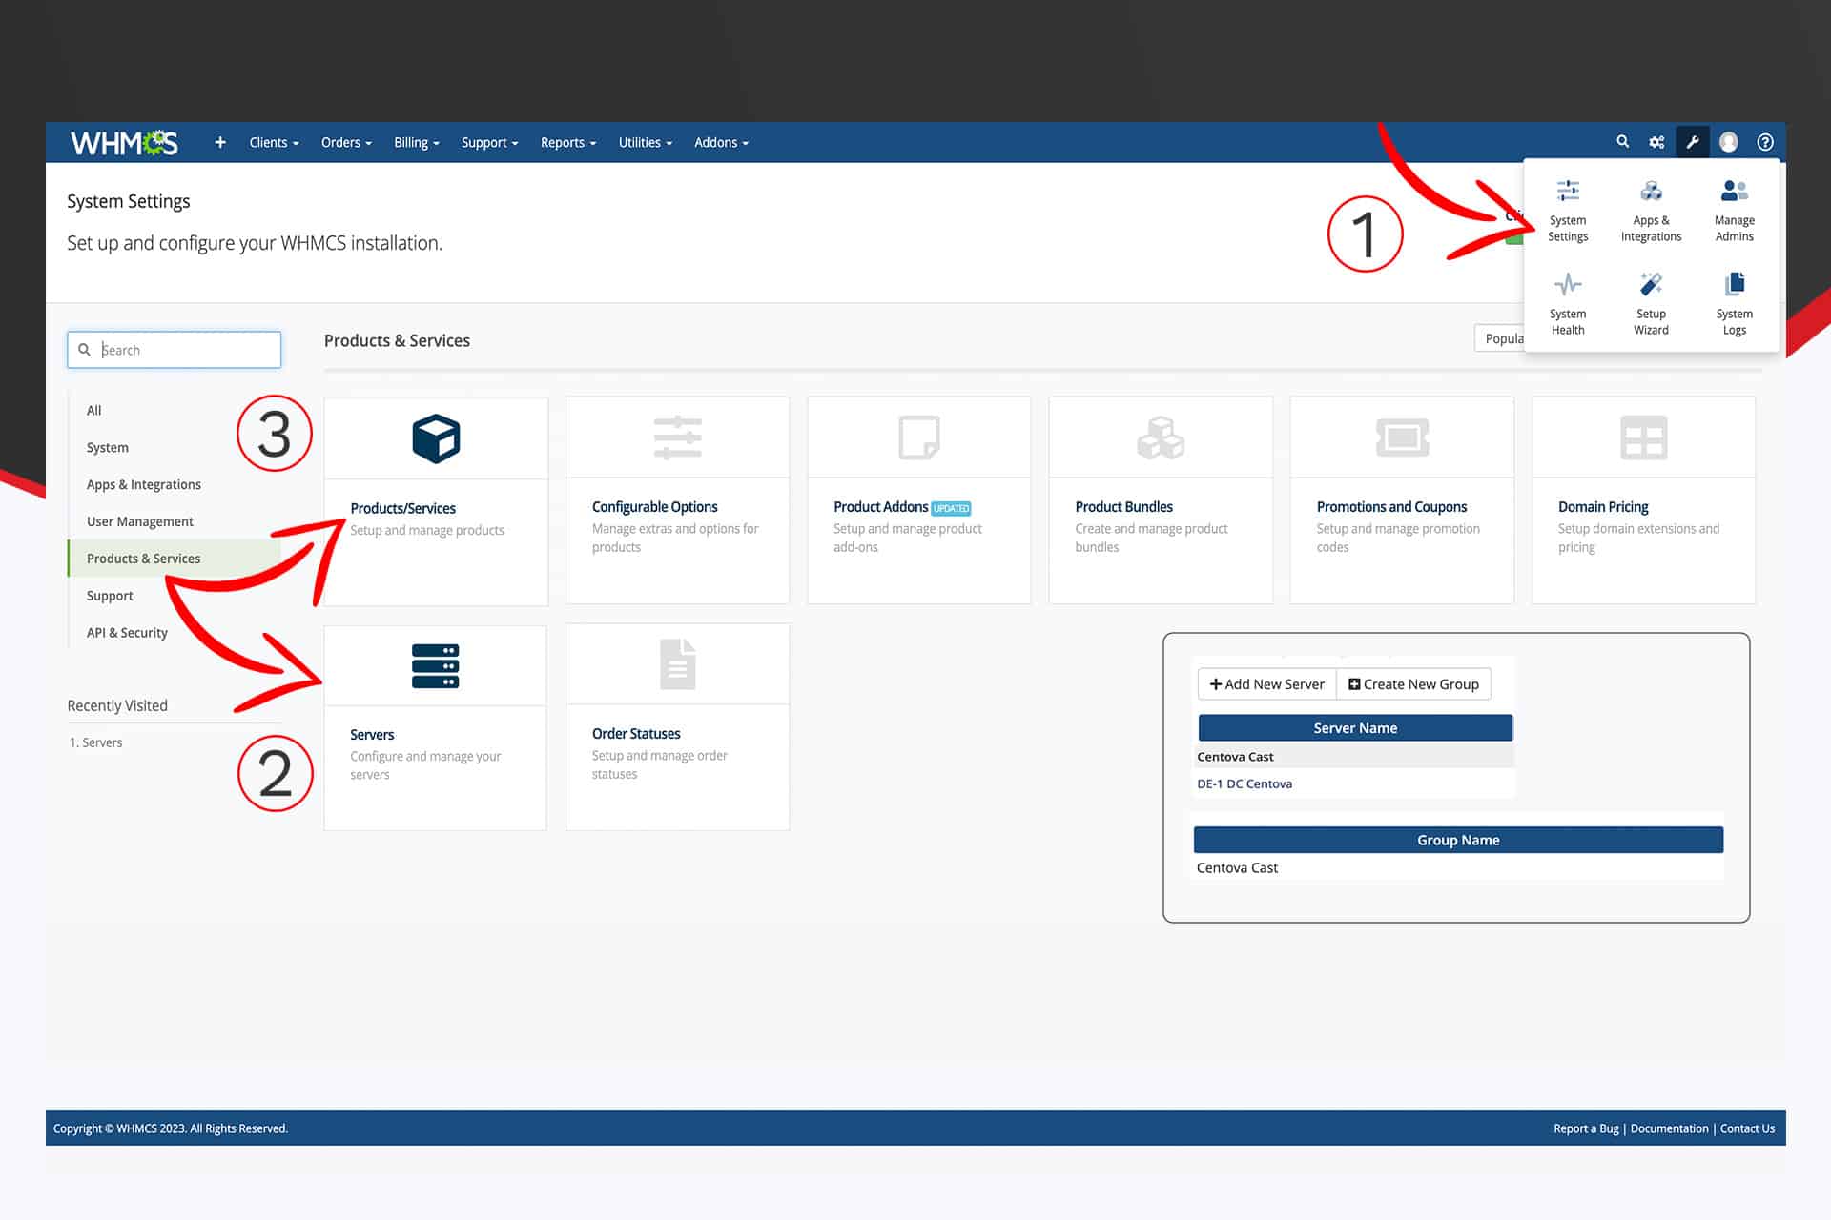Image resolution: width=1831 pixels, height=1220 pixels.
Task: Click the WHMCS logo
Action: (124, 143)
